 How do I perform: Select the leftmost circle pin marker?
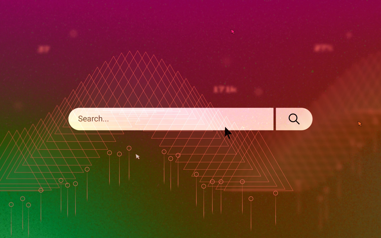coord(11,205)
